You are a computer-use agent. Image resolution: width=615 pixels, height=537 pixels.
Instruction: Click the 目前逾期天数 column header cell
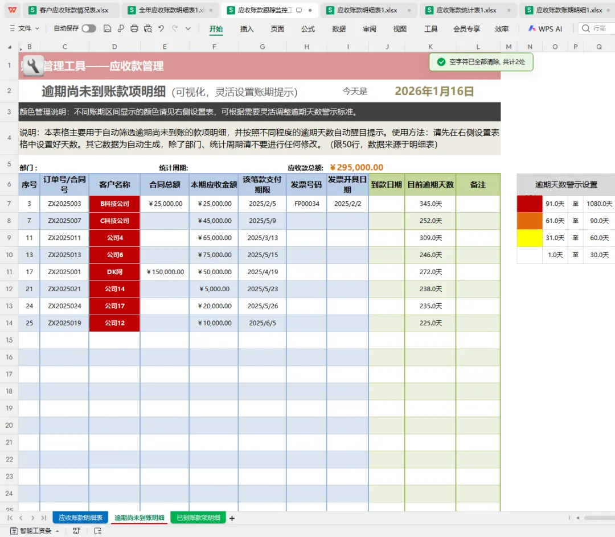(430, 184)
